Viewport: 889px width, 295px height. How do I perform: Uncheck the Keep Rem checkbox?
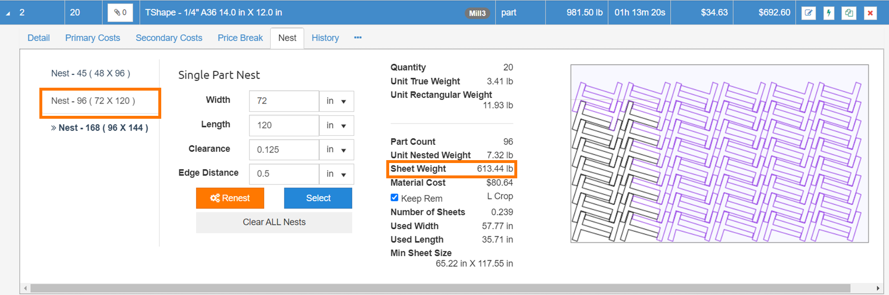point(395,198)
